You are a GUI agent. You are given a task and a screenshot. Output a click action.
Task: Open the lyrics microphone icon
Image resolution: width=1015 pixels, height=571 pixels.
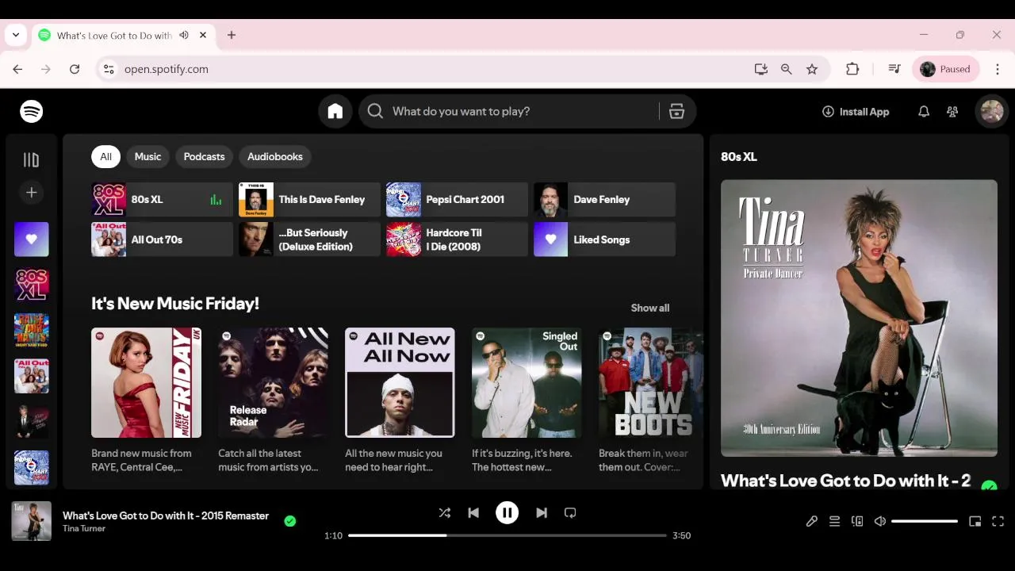812,521
